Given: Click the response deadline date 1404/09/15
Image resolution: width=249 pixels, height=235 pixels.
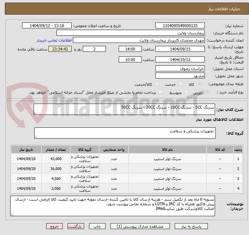Looking at the screenshot, I should 180,49.
